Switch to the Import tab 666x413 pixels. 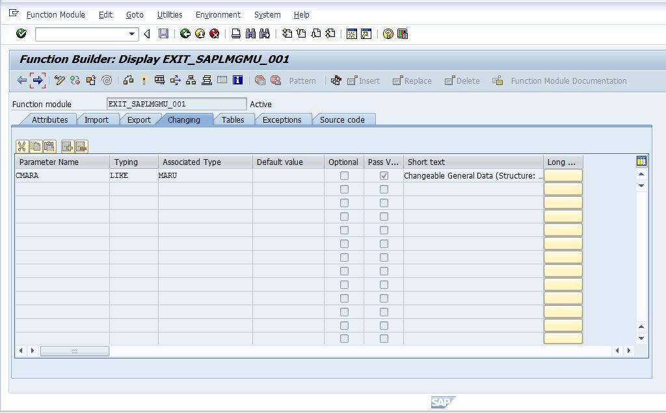click(x=96, y=119)
